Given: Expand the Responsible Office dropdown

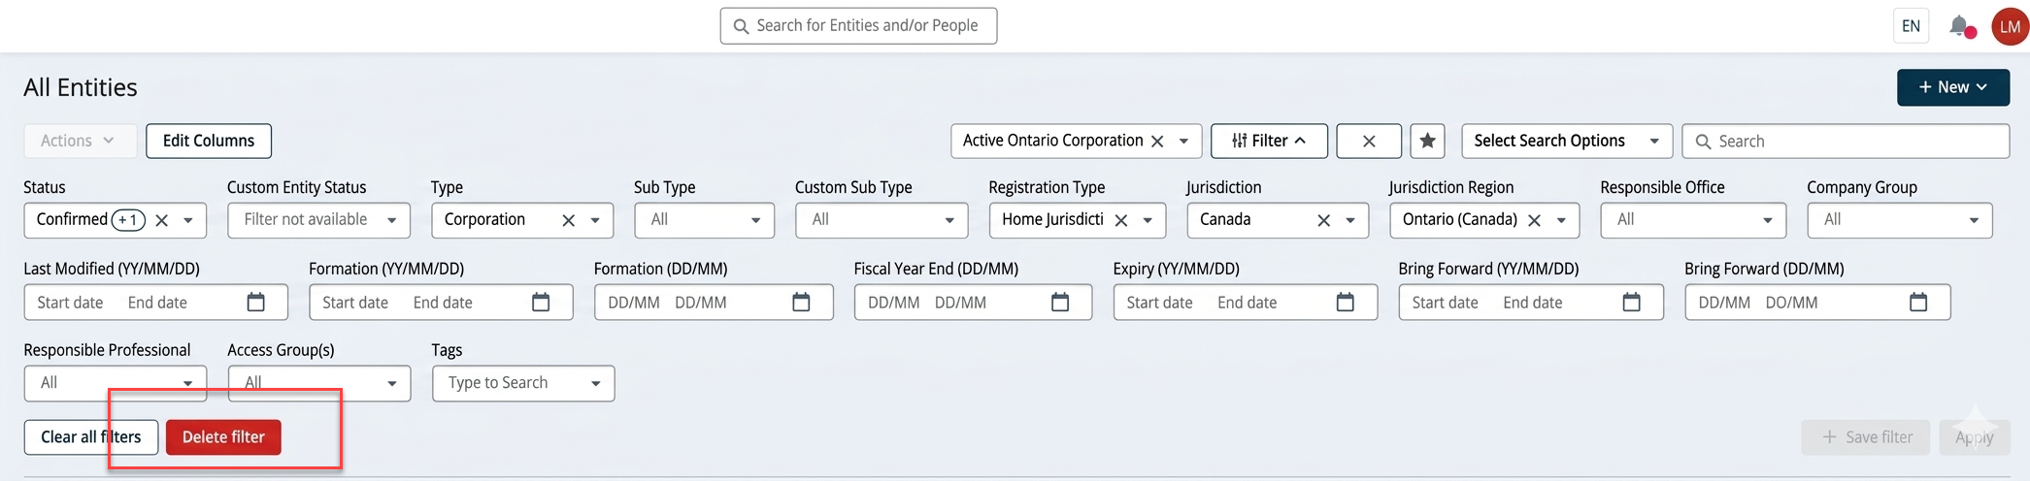Looking at the screenshot, I should (x=1693, y=220).
